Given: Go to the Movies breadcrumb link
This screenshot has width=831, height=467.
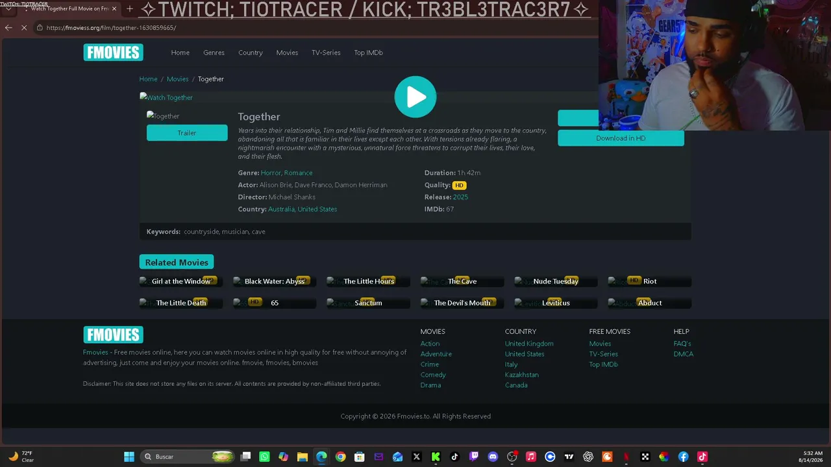Looking at the screenshot, I should [177, 79].
